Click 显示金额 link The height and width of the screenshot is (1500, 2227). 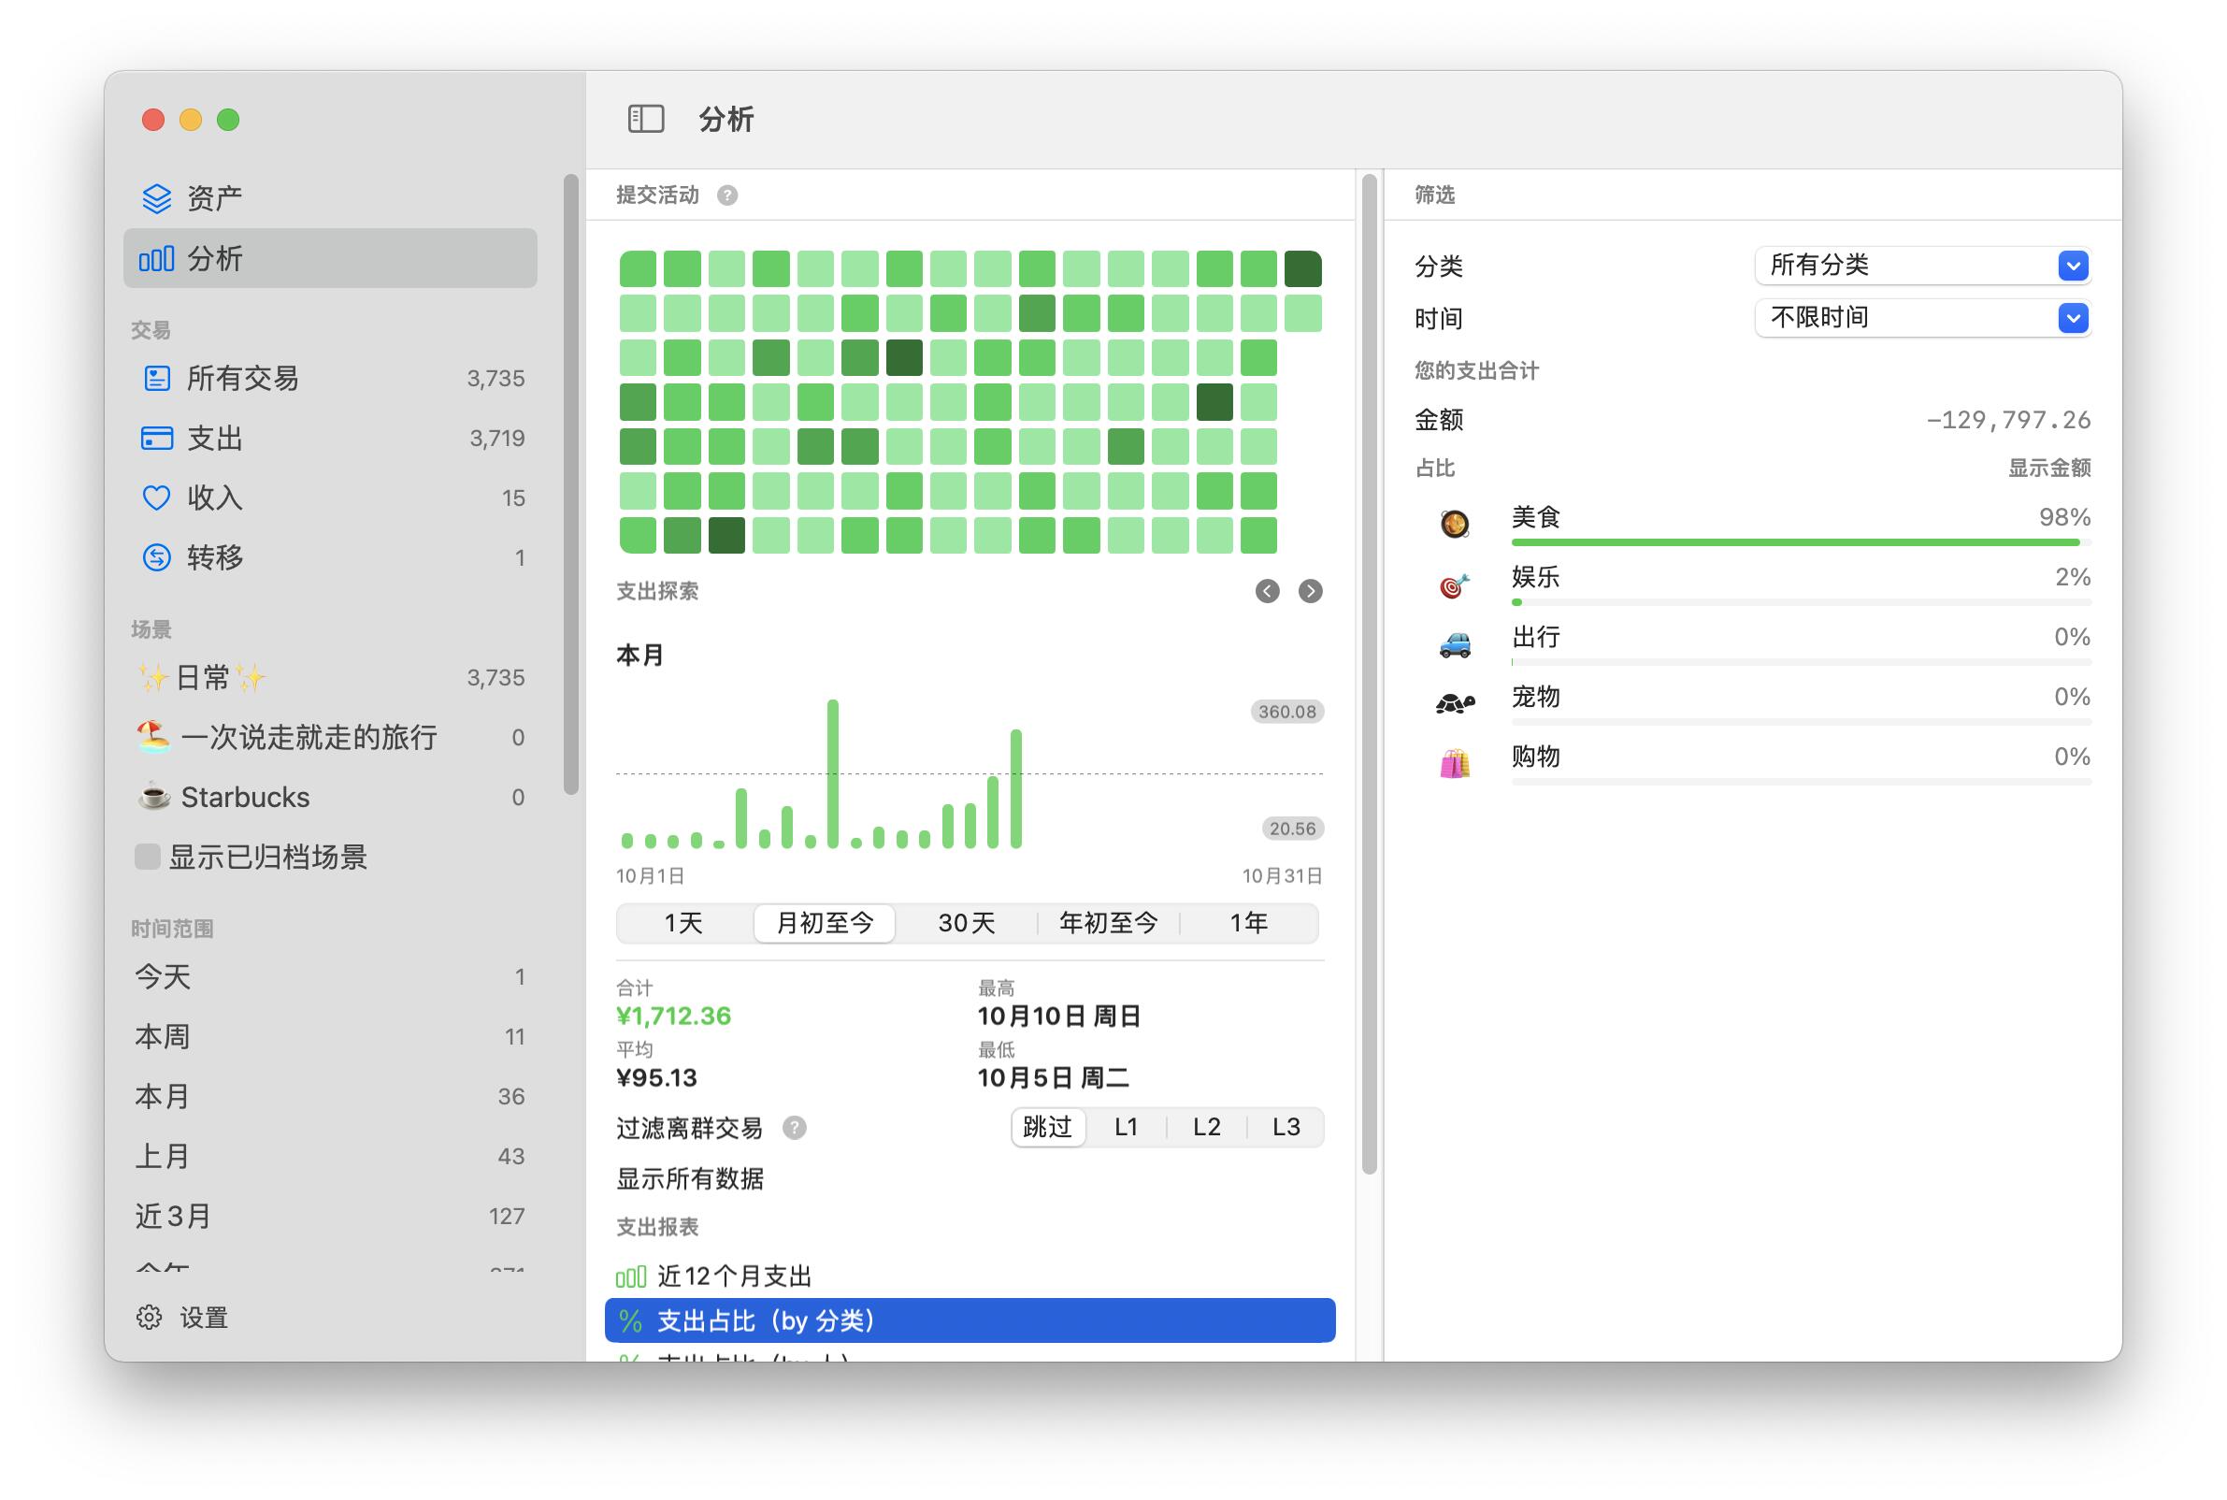coord(2048,468)
